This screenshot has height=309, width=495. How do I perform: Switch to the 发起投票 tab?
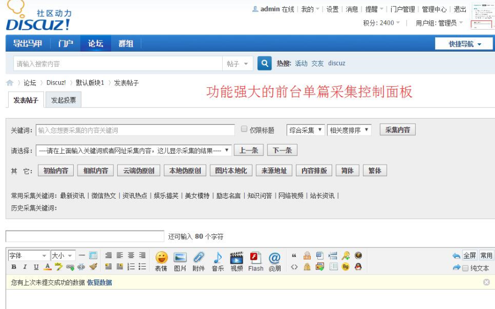click(x=63, y=100)
